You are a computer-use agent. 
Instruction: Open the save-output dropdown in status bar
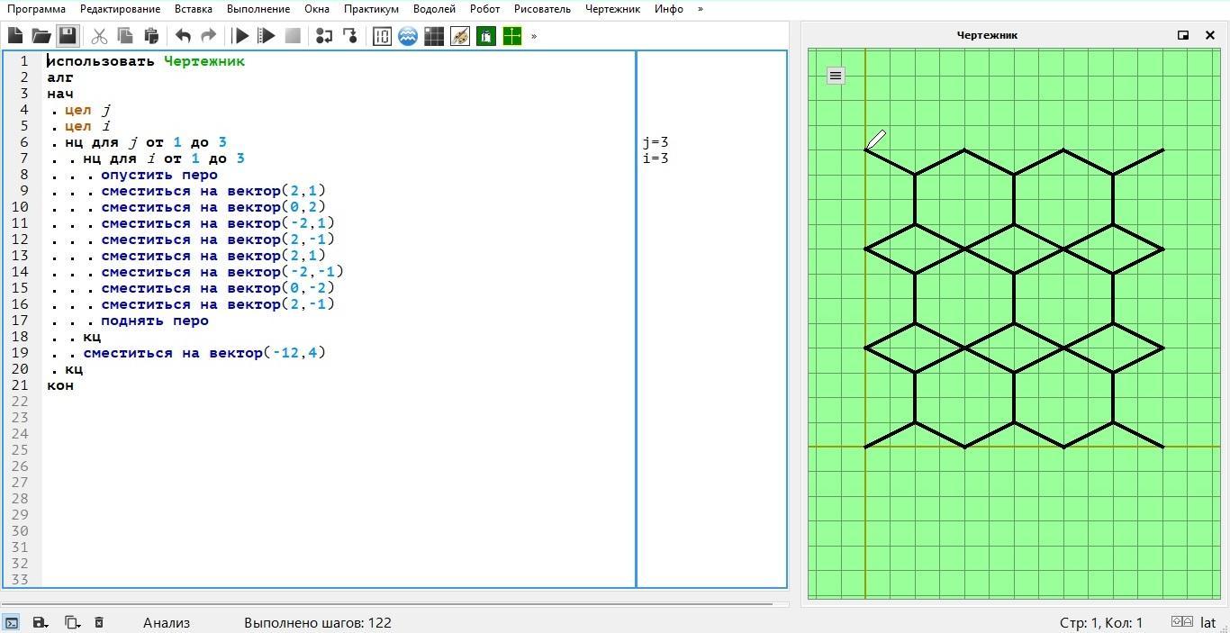41,622
